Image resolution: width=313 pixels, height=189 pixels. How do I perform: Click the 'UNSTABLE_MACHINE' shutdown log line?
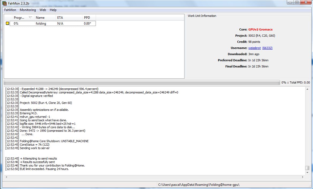pyautogui.click(x=47, y=141)
